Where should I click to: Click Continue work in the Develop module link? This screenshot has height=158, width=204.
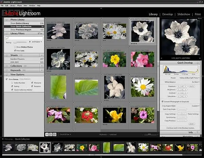181,128
